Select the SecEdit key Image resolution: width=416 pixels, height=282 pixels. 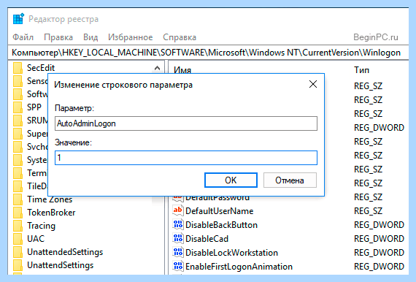pyautogui.click(x=41, y=68)
